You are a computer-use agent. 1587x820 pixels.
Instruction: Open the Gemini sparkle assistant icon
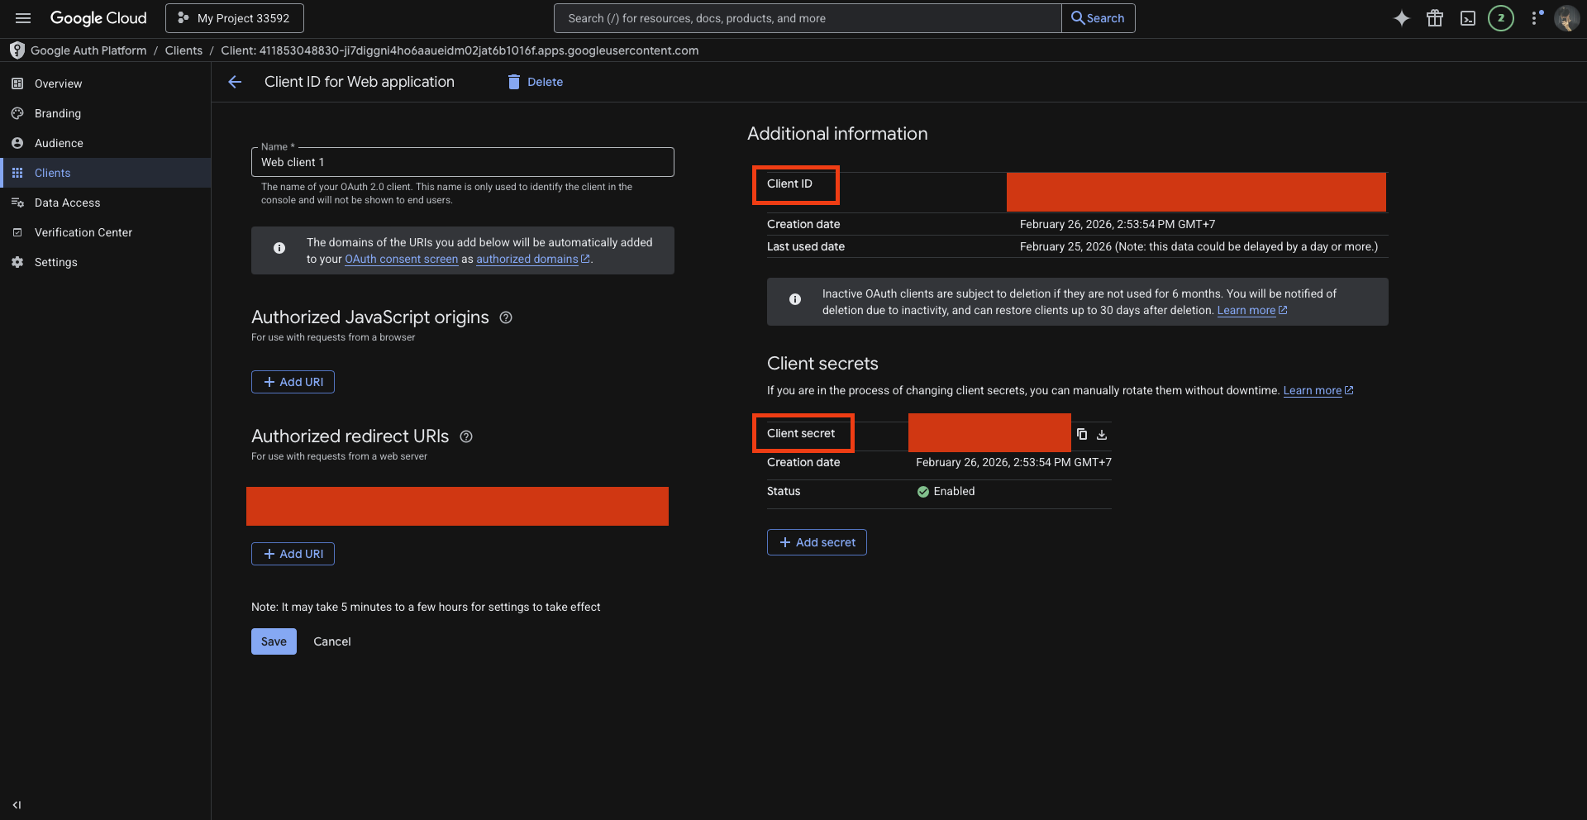coord(1402,18)
